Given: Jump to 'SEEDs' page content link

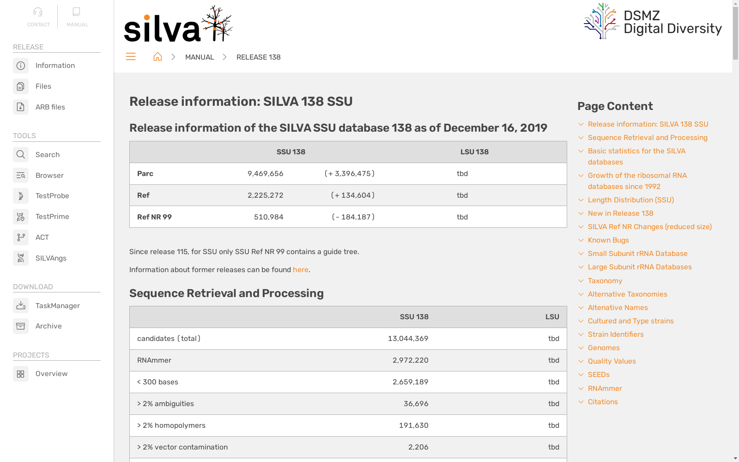Looking at the screenshot, I should (x=599, y=375).
